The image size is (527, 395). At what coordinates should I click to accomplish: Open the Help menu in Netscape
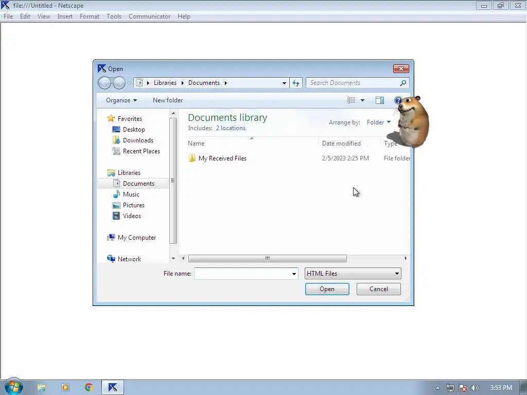click(184, 16)
